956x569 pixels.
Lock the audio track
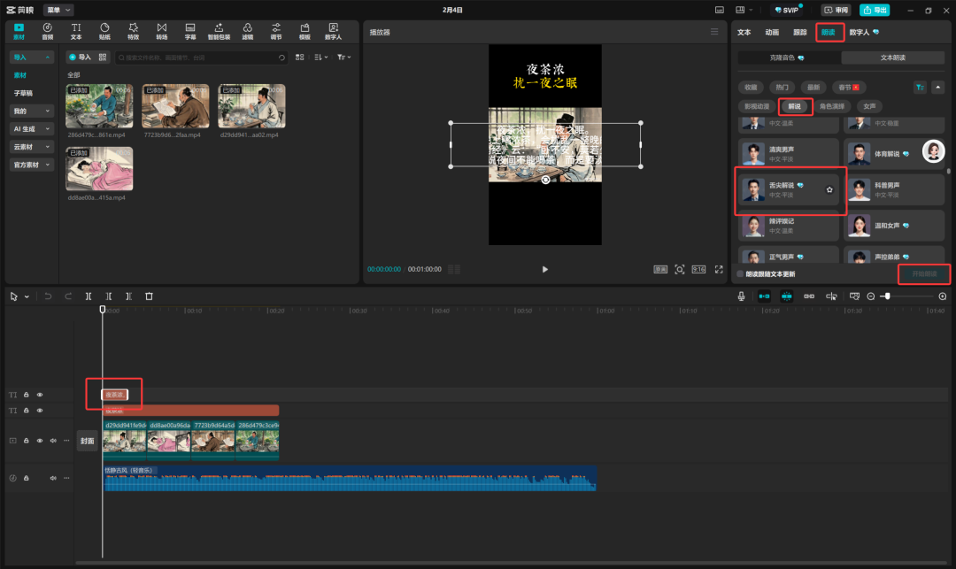click(27, 478)
